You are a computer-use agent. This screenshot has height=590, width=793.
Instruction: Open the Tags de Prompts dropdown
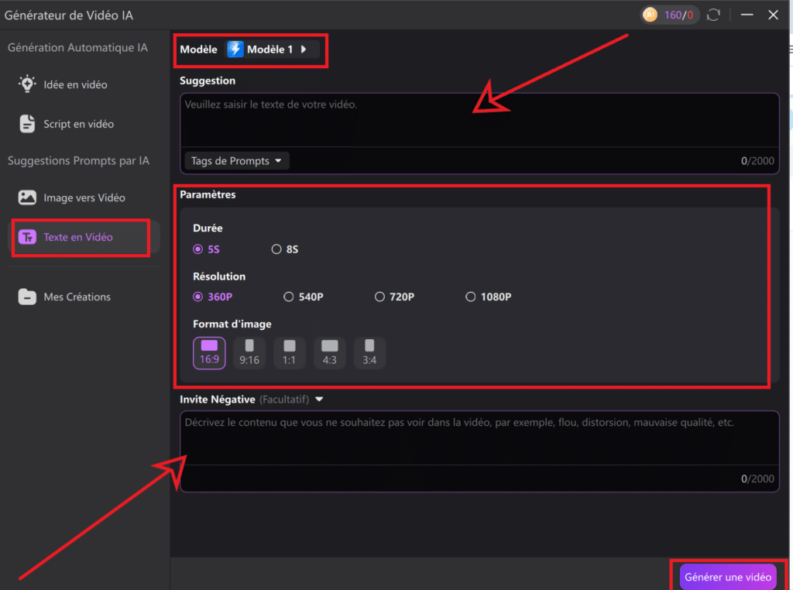[x=236, y=161]
